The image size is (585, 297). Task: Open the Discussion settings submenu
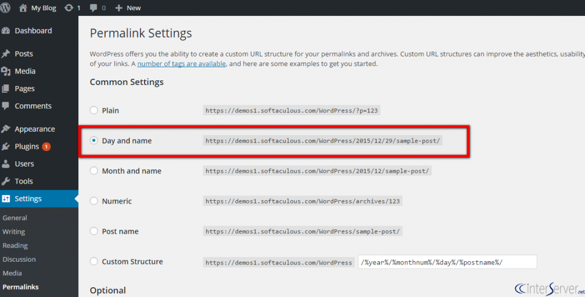click(19, 259)
